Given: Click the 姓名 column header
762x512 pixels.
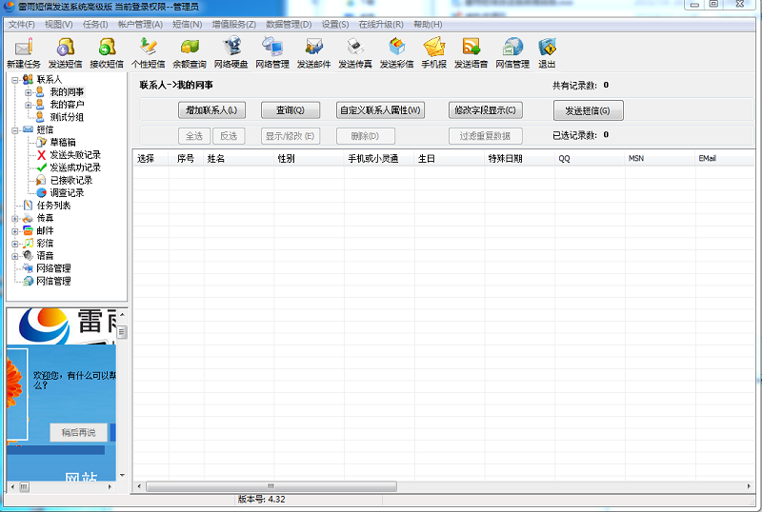Looking at the screenshot, I should pos(239,158).
